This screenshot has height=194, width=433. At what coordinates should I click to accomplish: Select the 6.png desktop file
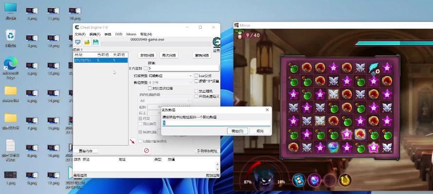coord(32,96)
